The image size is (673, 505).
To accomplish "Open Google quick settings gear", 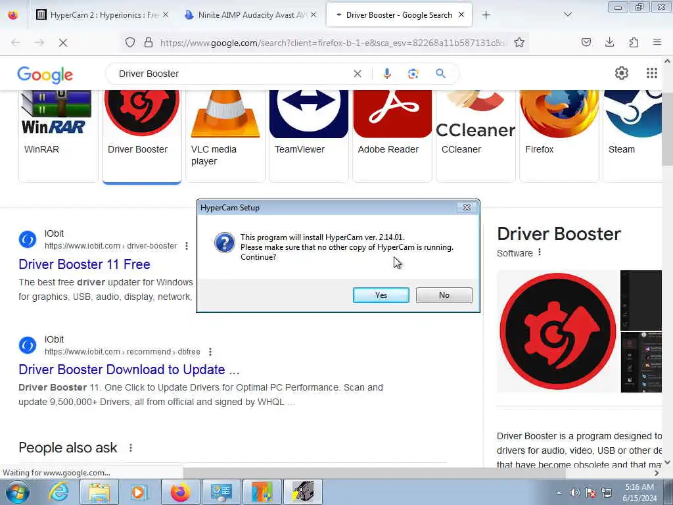I will 621,74.
